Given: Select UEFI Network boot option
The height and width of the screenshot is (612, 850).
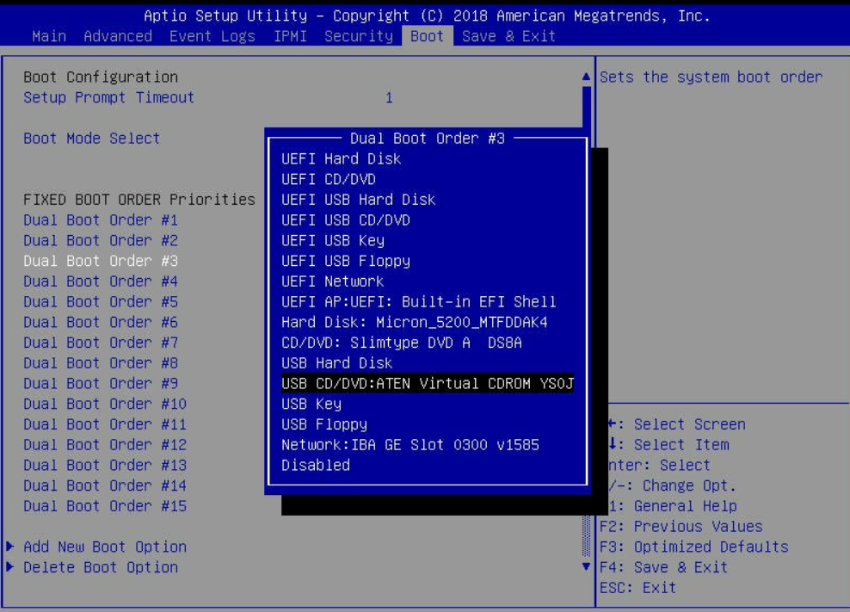Looking at the screenshot, I should (332, 281).
